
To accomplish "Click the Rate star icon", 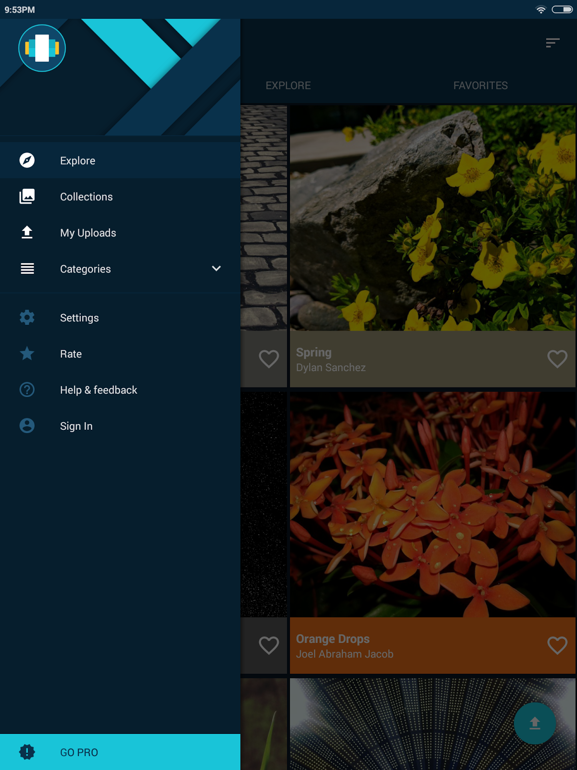I will [27, 354].
